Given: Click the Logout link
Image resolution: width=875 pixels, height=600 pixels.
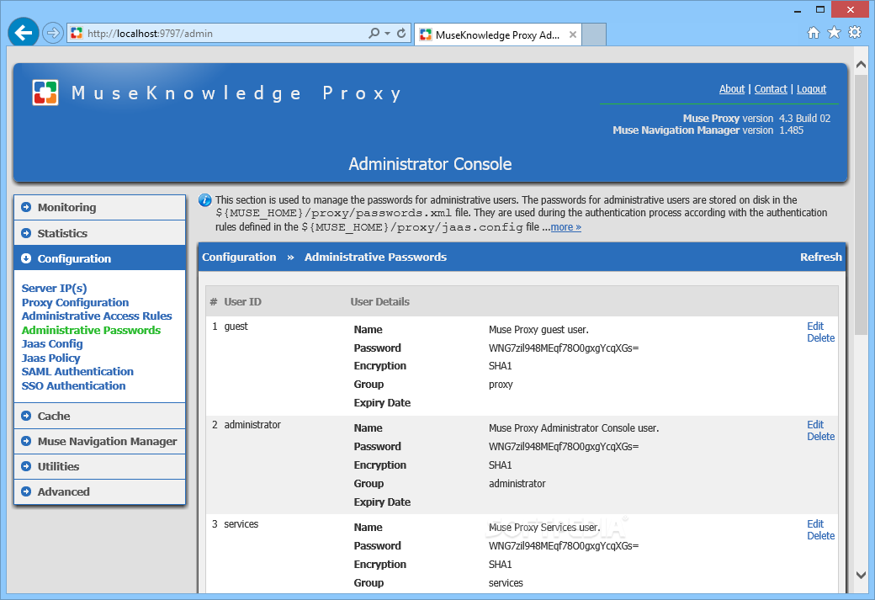Looking at the screenshot, I should [x=811, y=88].
